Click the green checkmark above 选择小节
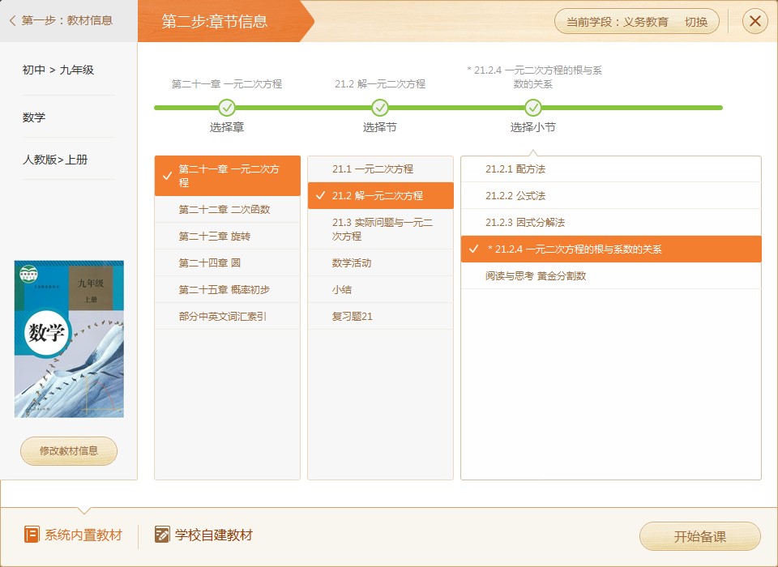The image size is (778, 567). 533,106
